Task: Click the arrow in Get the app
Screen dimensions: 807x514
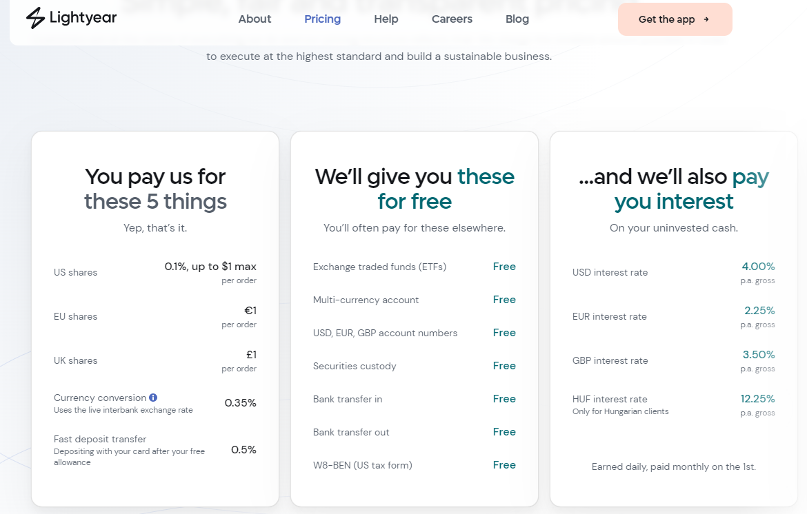Action: pos(706,19)
